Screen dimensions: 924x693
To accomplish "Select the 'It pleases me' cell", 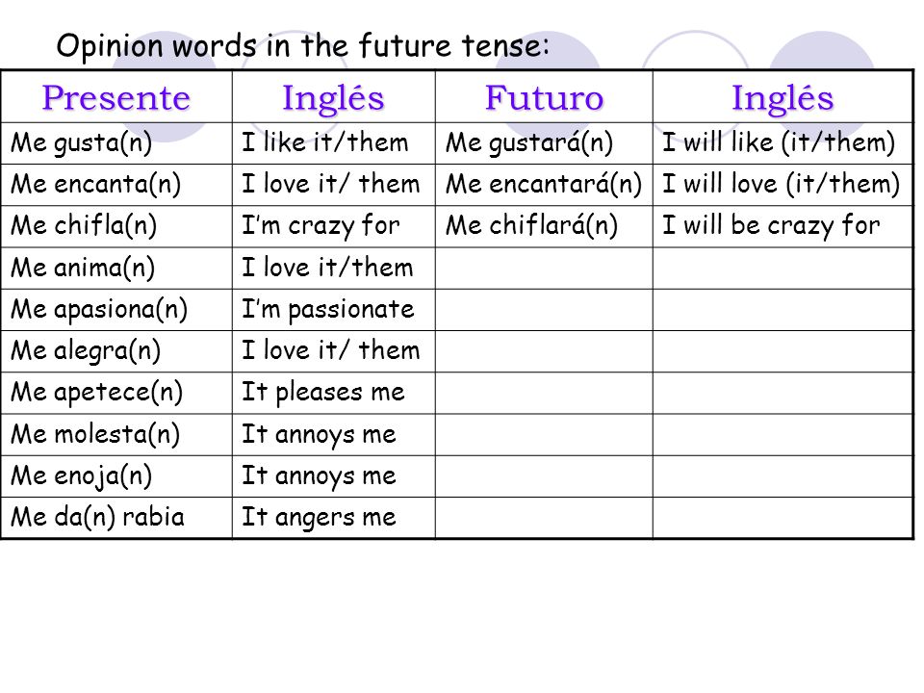I will point(334,393).
